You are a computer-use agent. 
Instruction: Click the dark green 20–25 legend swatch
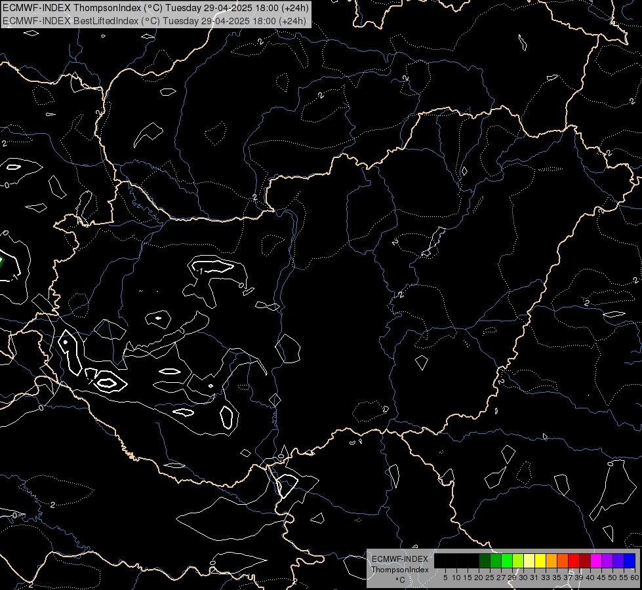tap(485, 560)
